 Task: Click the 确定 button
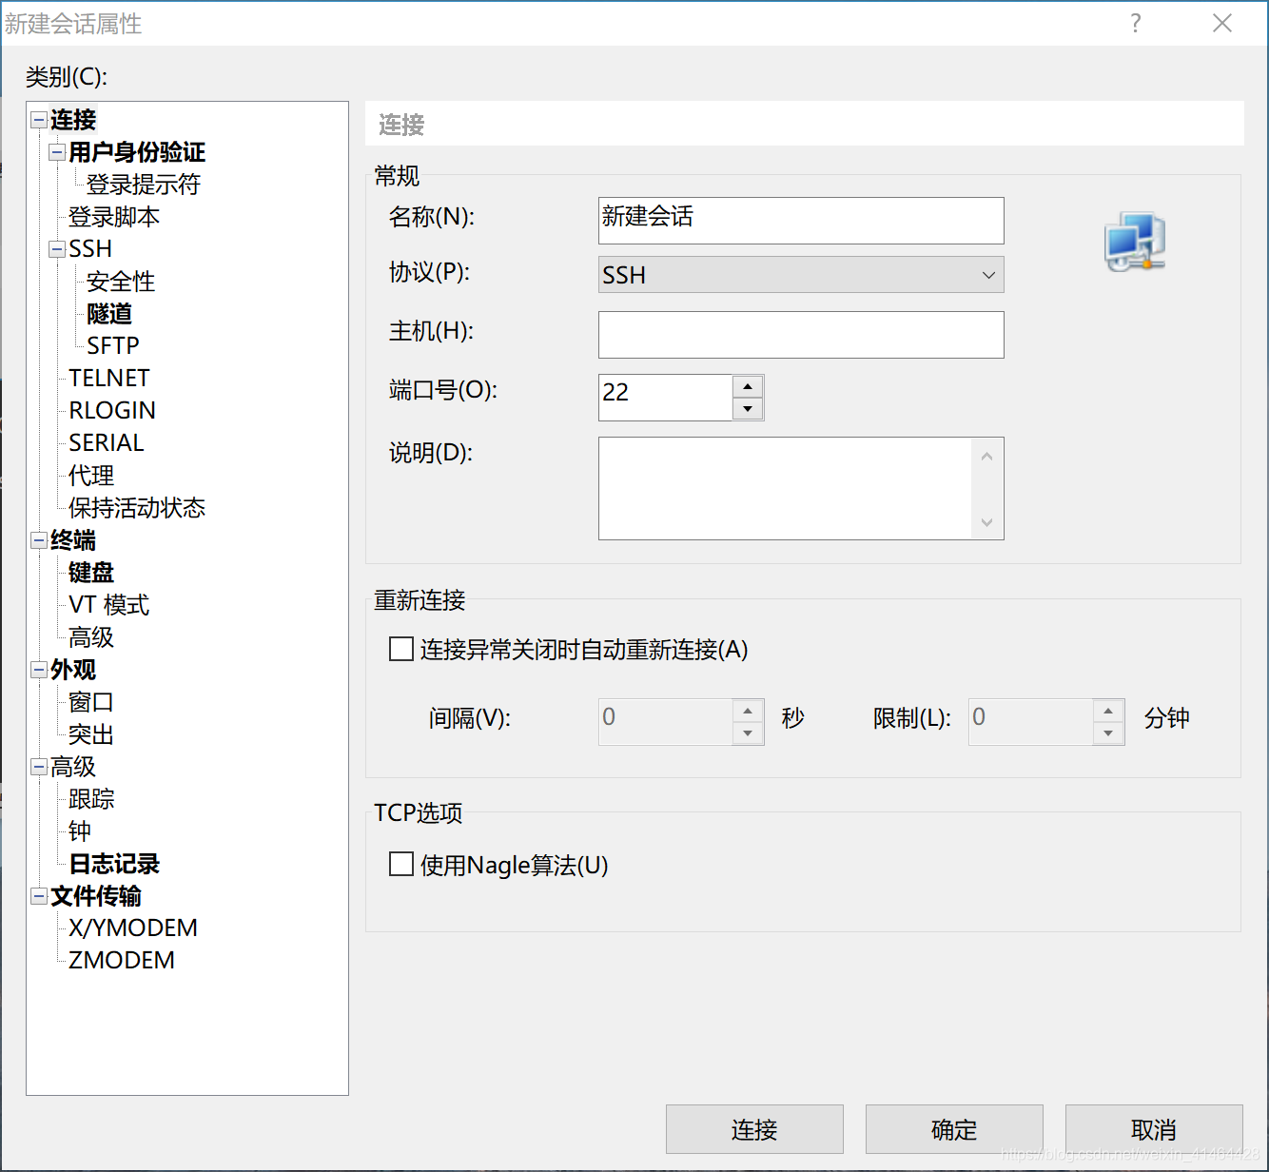pyautogui.click(x=953, y=1129)
